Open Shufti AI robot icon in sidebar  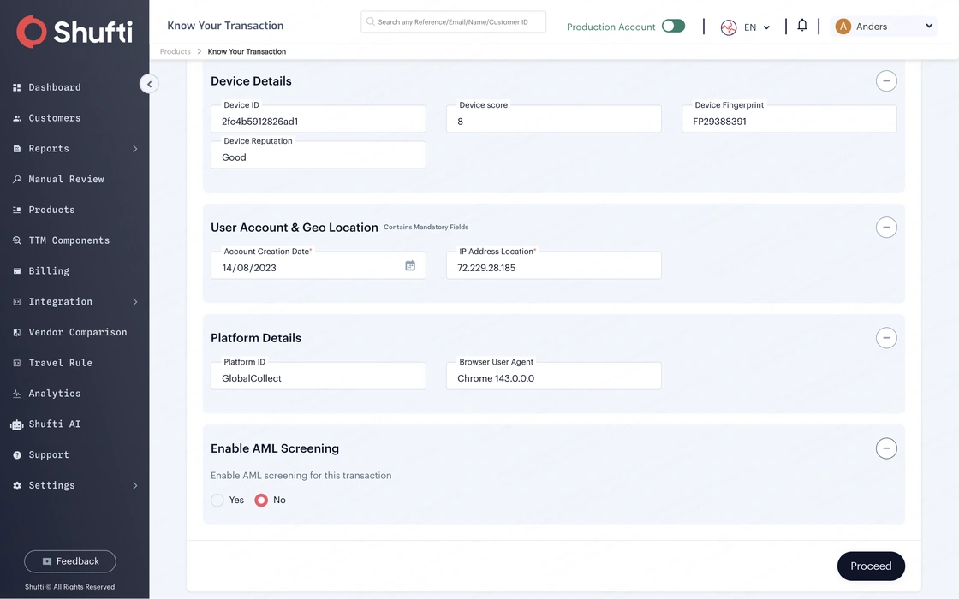[17, 424]
